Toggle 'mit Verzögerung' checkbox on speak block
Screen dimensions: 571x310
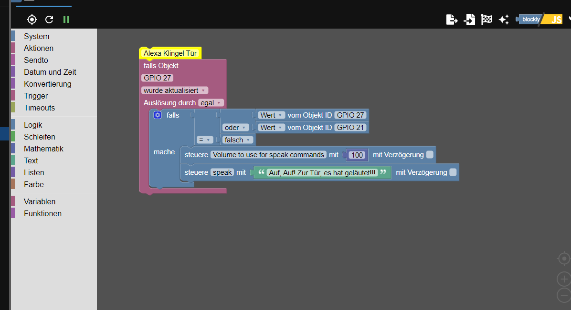tap(453, 172)
